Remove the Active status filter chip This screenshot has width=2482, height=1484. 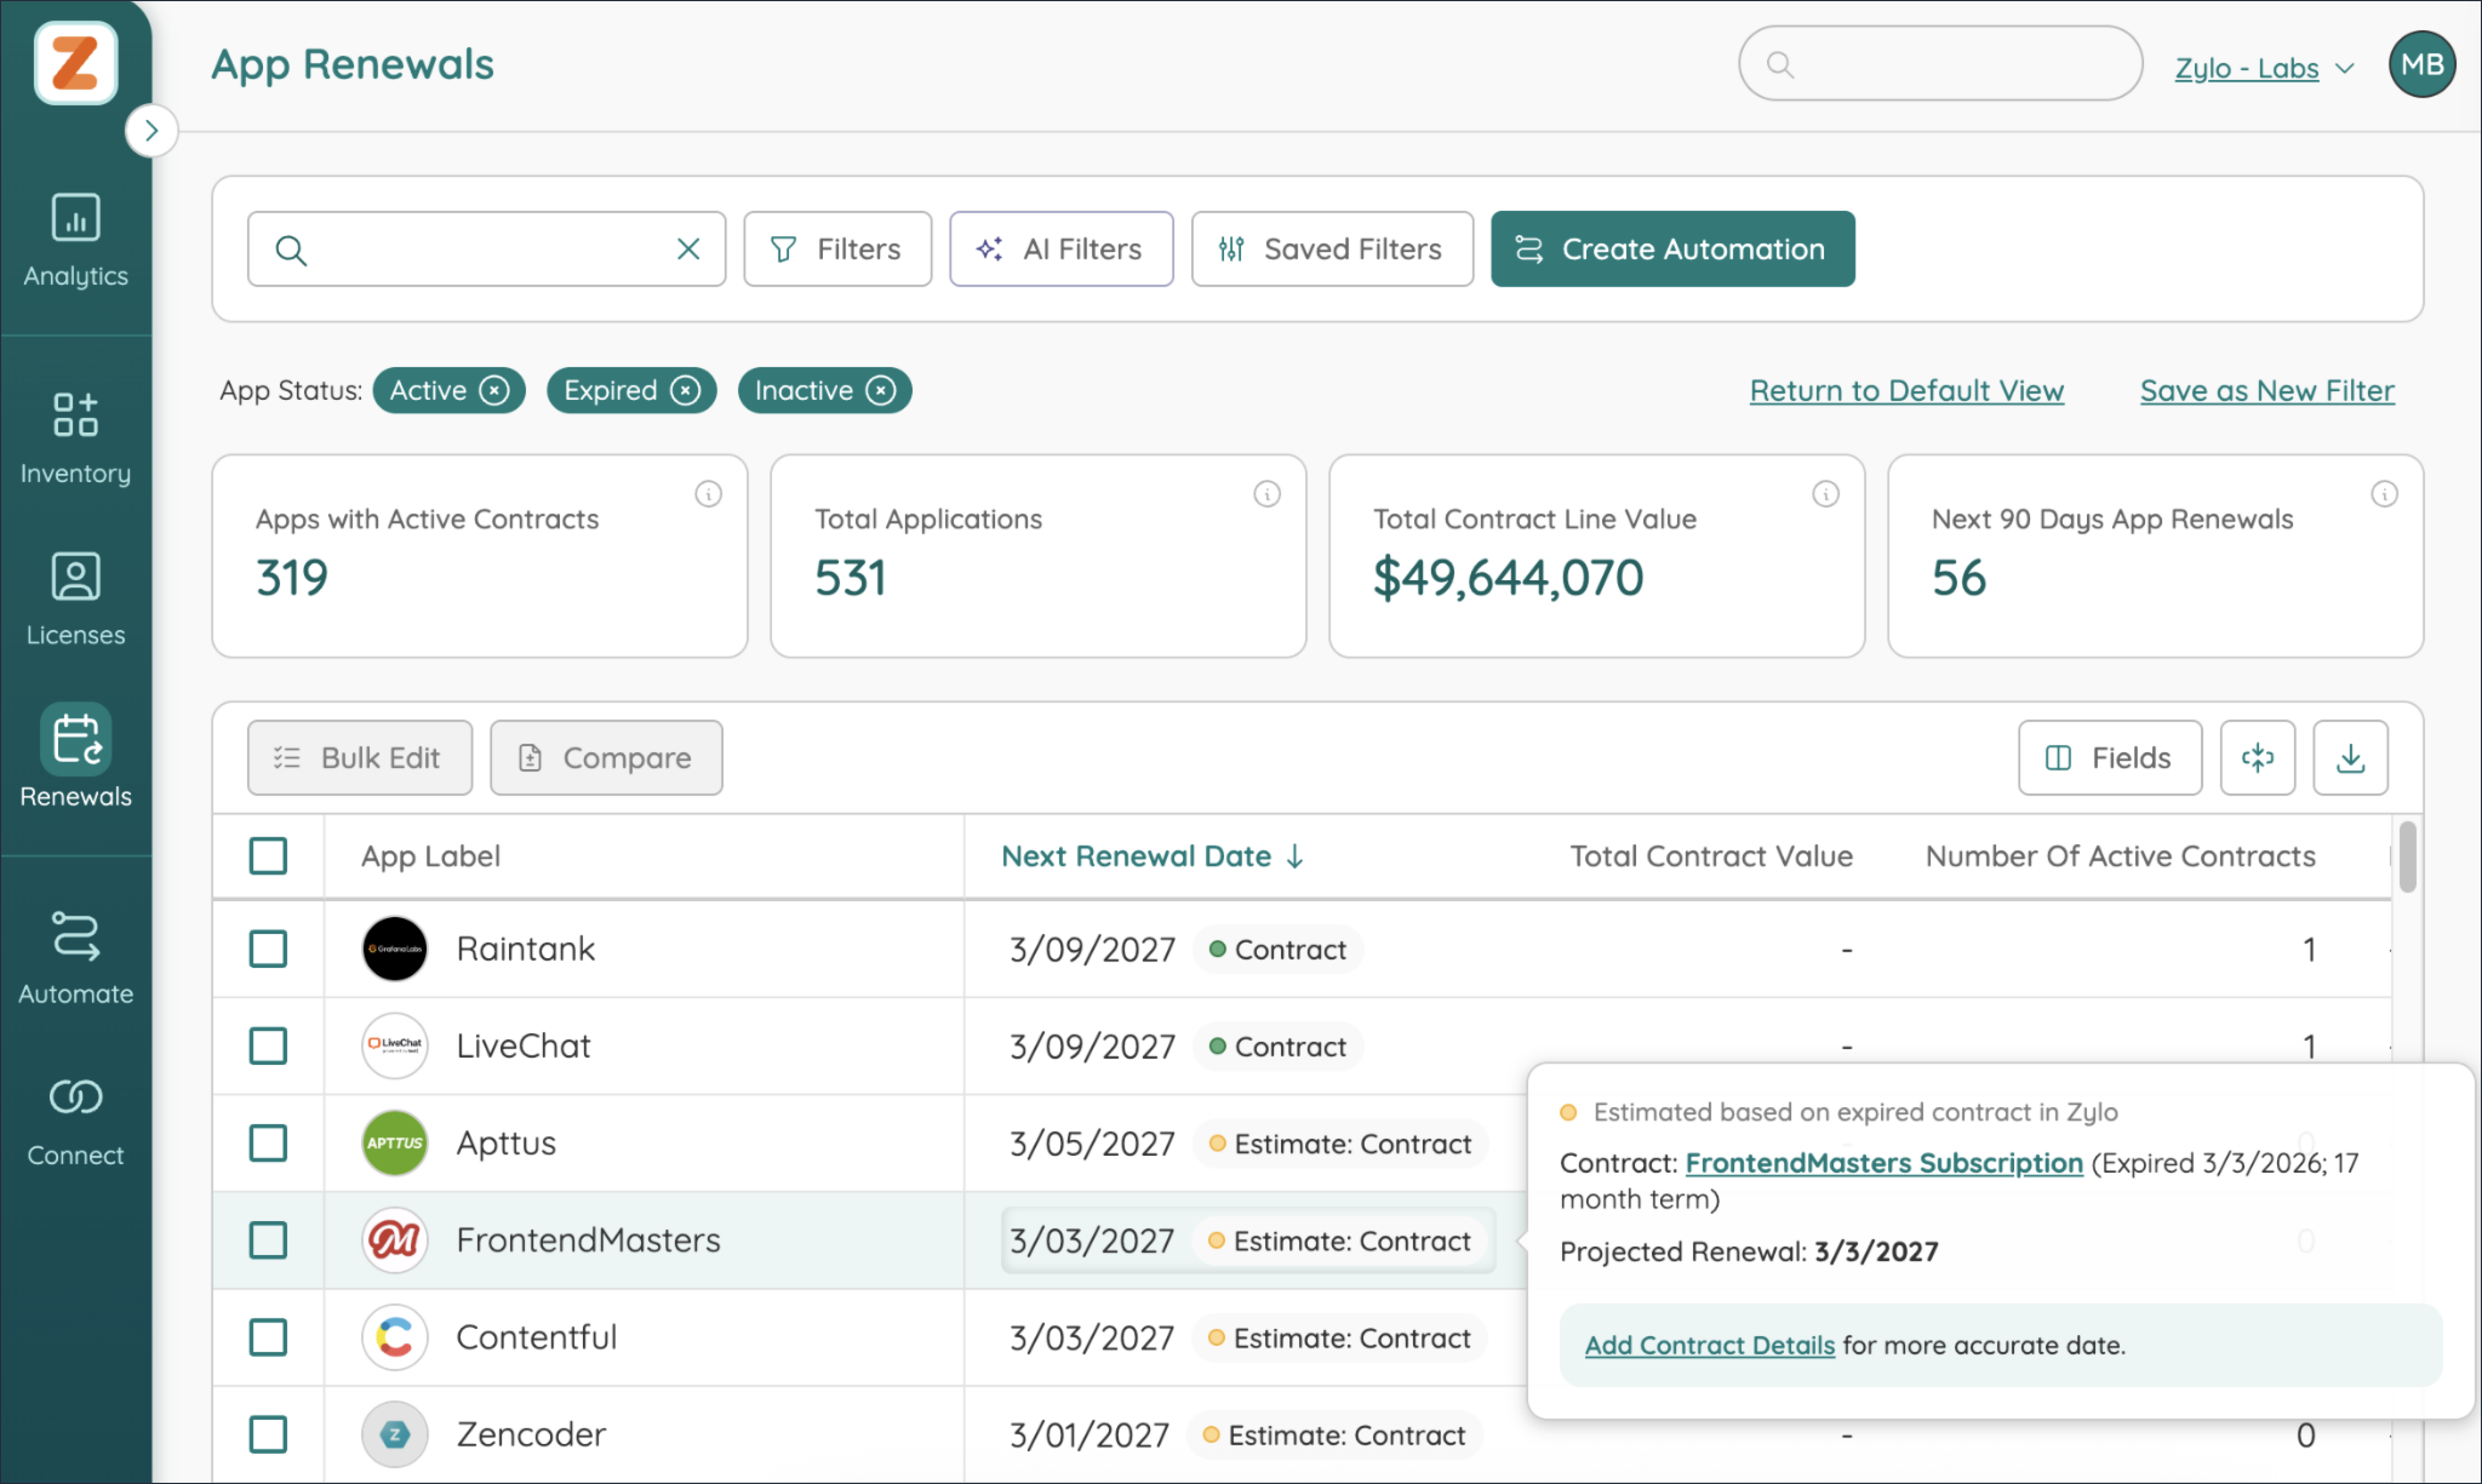(x=494, y=390)
